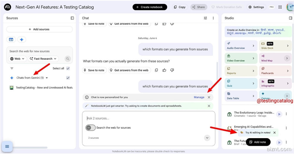This screenshot has width=294, height=154.
Task: Click the source view icon above the search box
Action: tap(11, 40)
